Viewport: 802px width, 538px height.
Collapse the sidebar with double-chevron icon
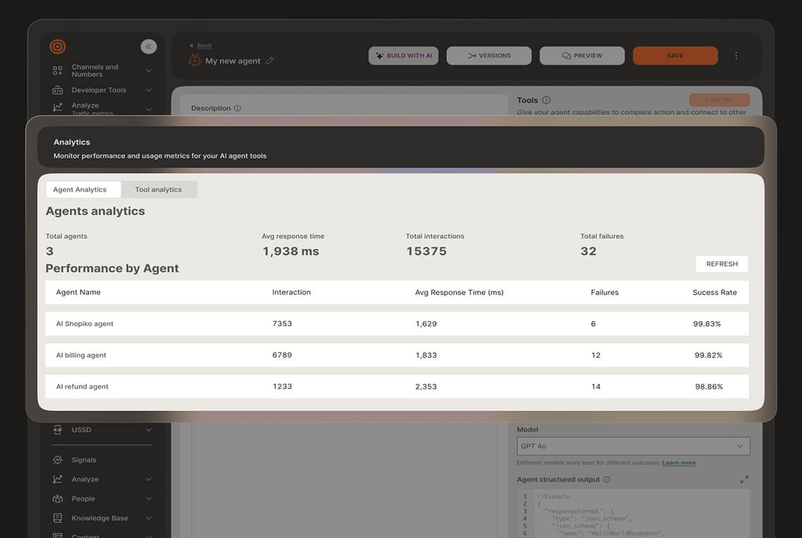pos(149,46)
